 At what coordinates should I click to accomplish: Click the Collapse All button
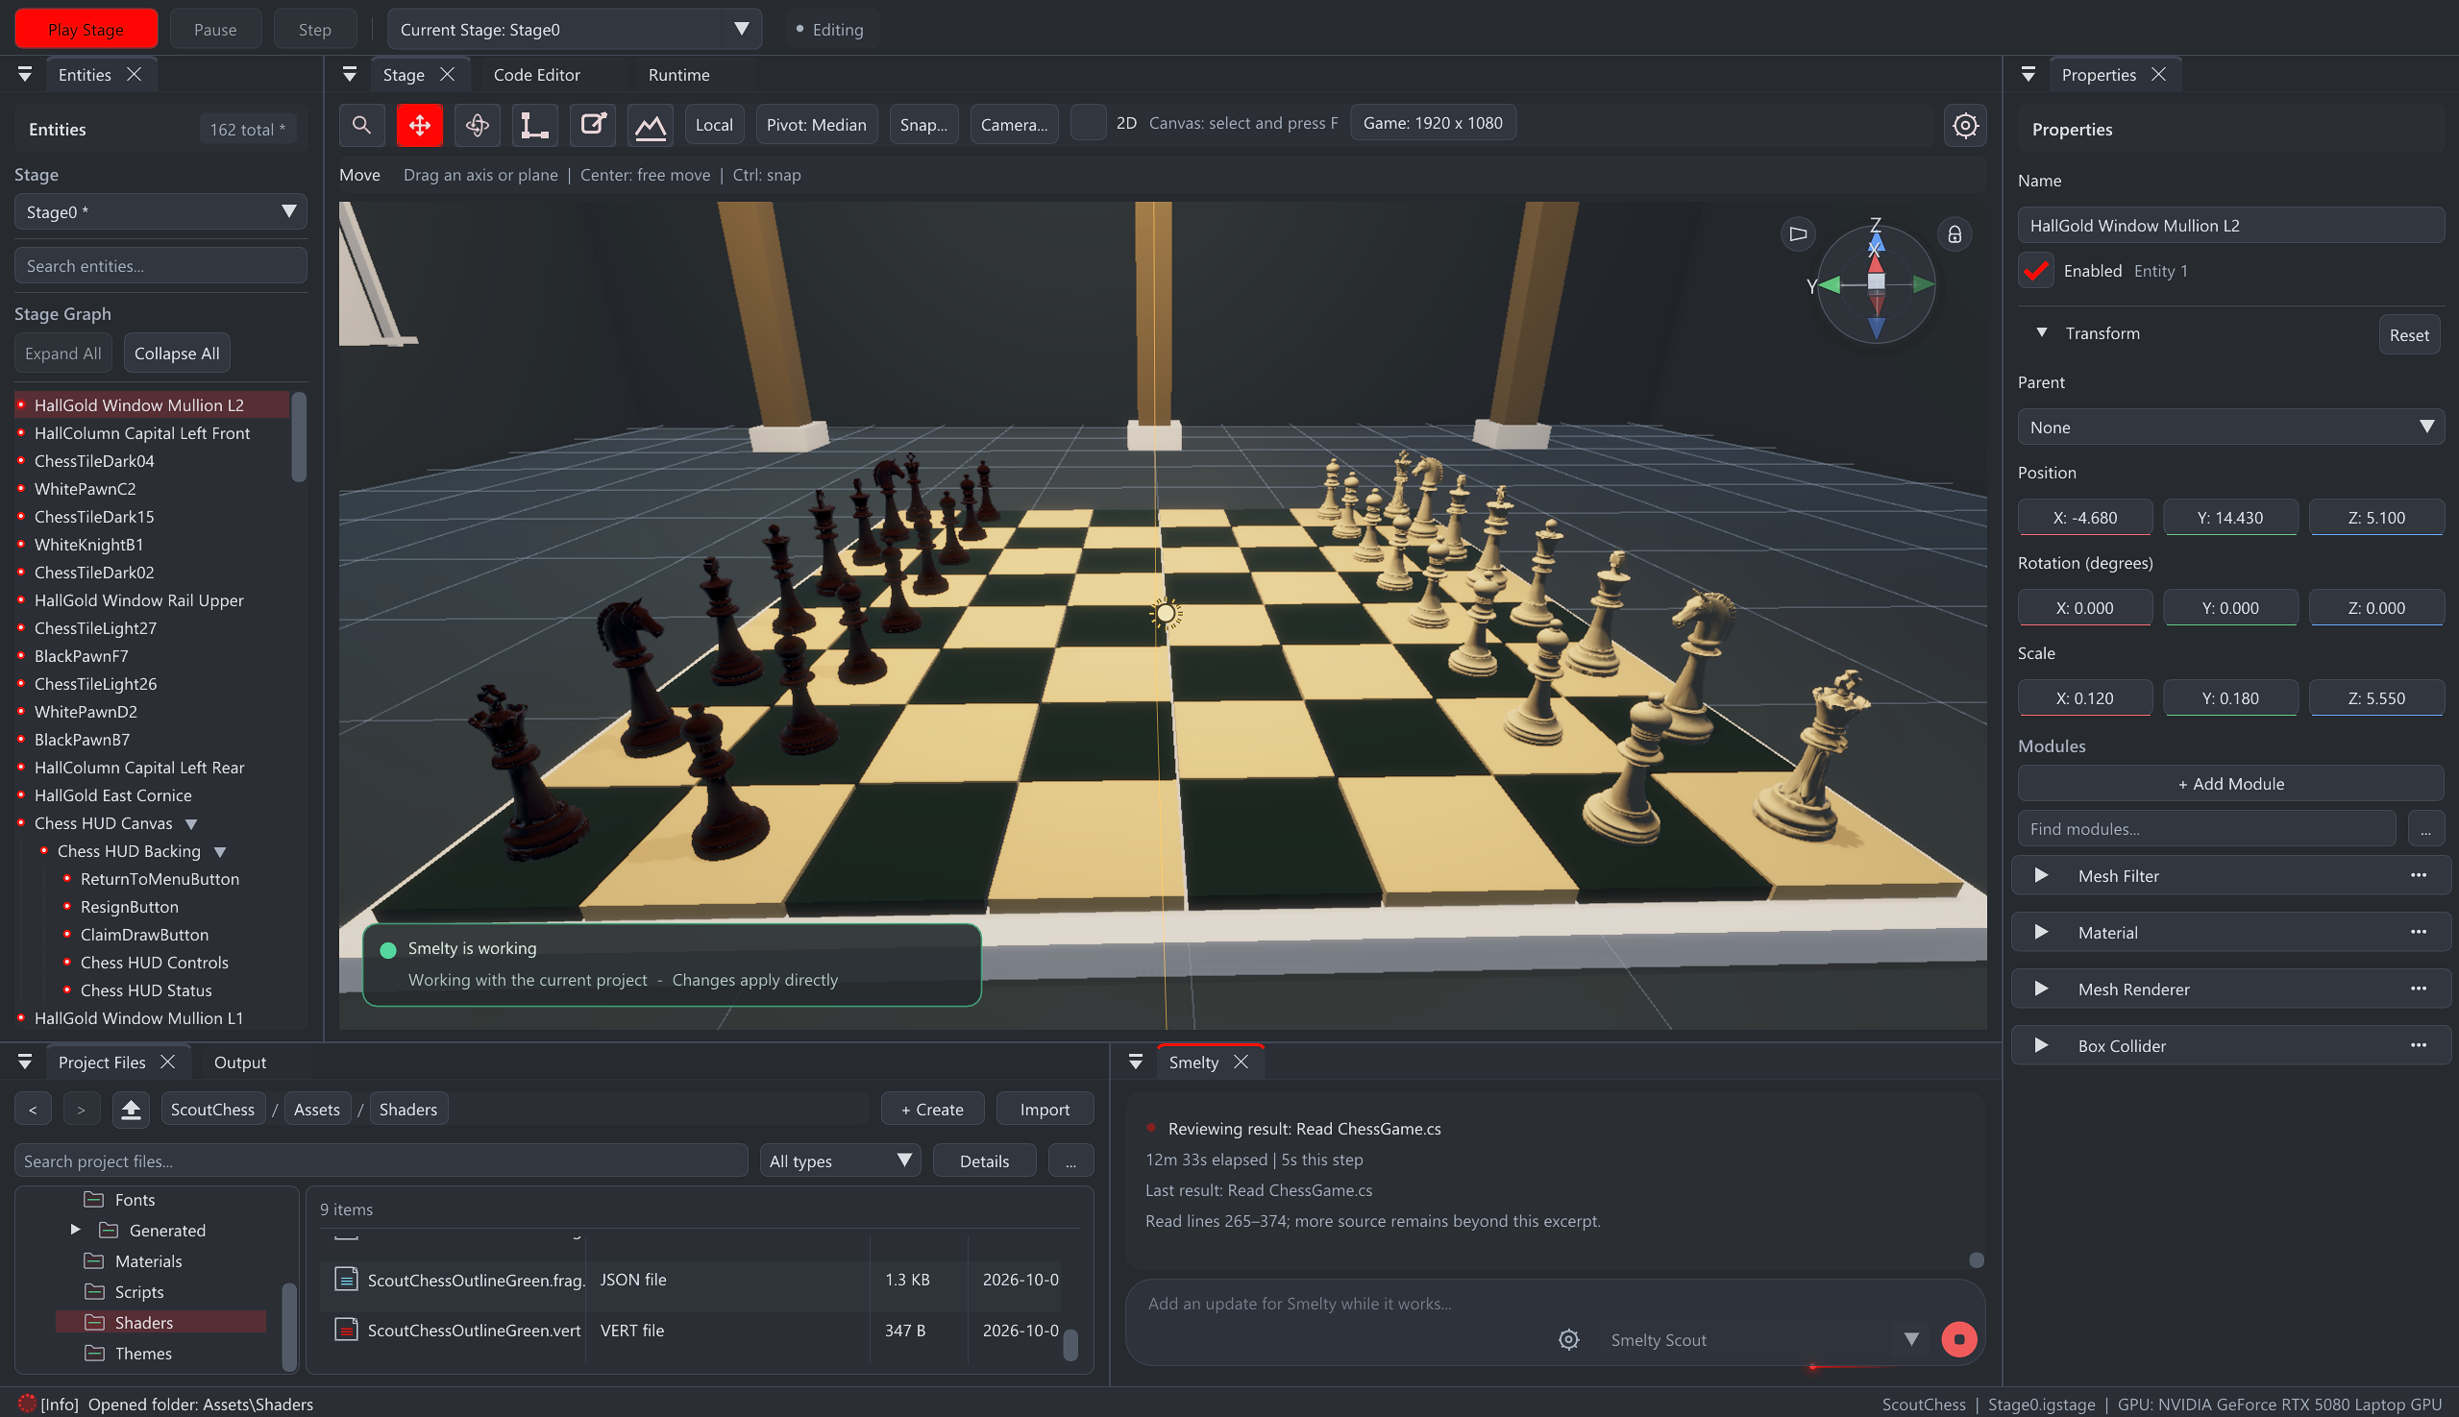coord(176,354)
